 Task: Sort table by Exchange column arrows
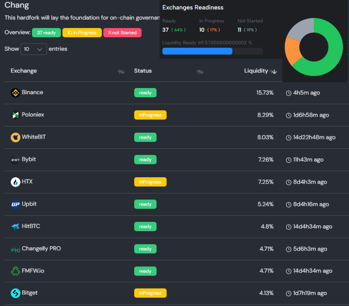pyautogui.click(x=121, y=72)
